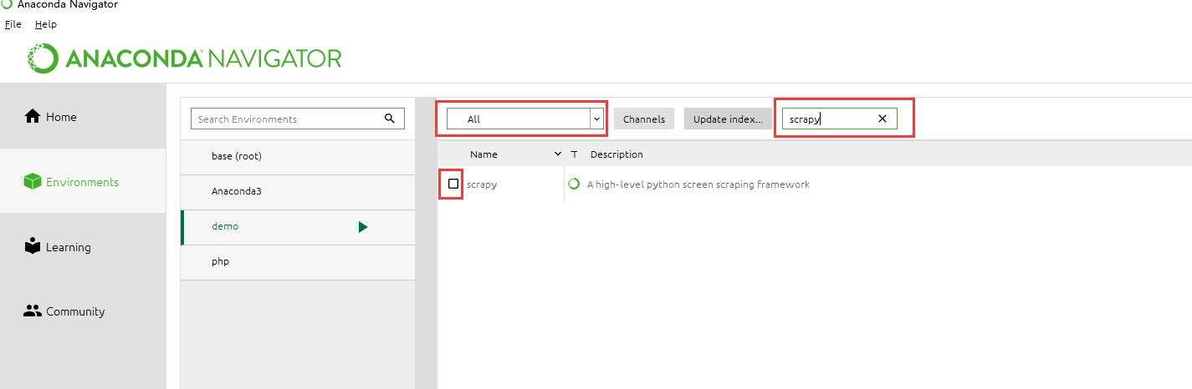
Task: Click the Learning book icon
Action: [33, 246]
